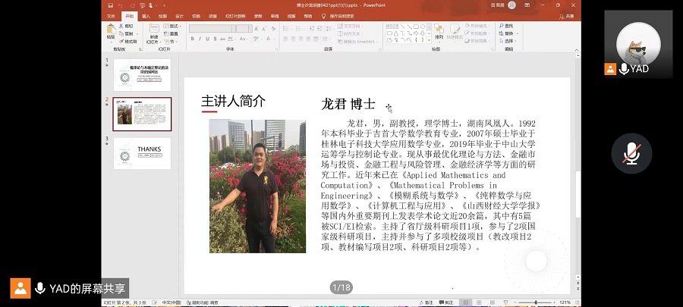The height and width of the screenshot is (307, 683).
Task: Toggle Bold formatting in ribbon
Action: pos(192,39)
